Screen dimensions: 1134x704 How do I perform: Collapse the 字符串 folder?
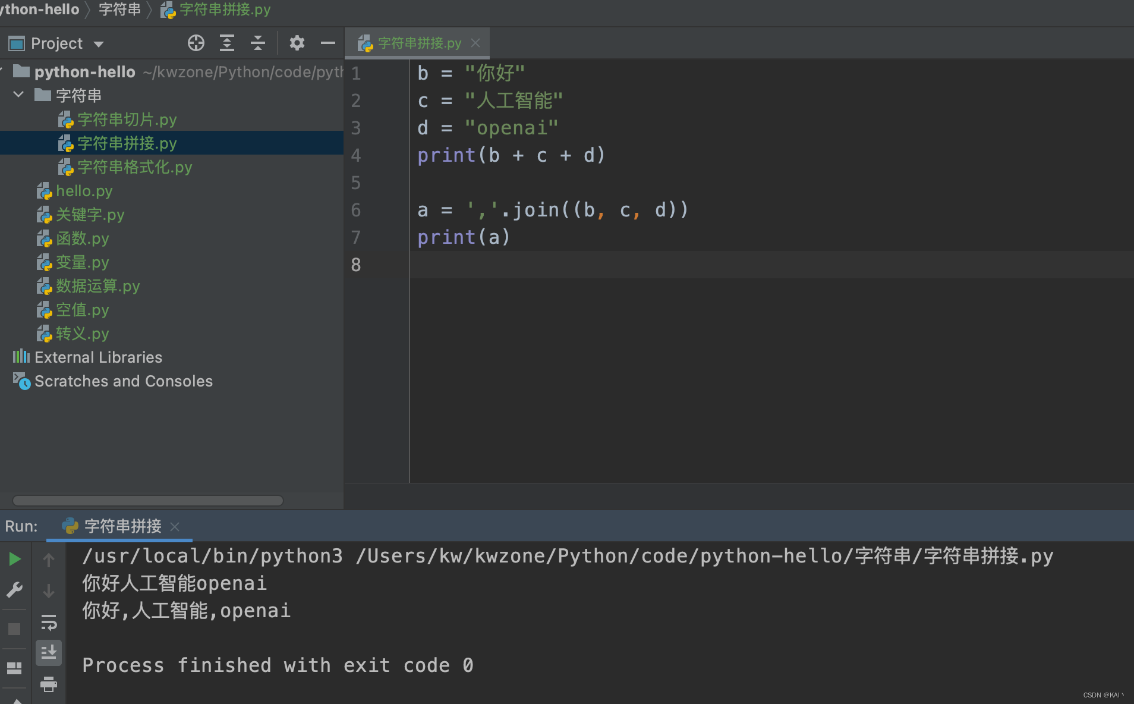(x=18, y=95)
